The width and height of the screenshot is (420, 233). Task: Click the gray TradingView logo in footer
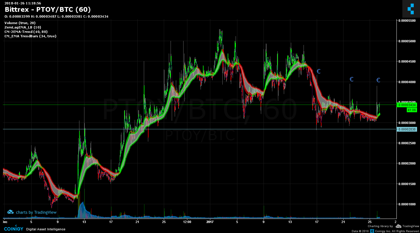(x=399, y=226)
